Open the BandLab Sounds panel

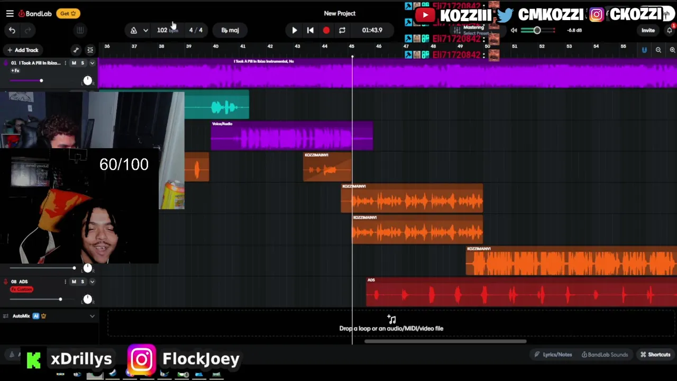605,355
